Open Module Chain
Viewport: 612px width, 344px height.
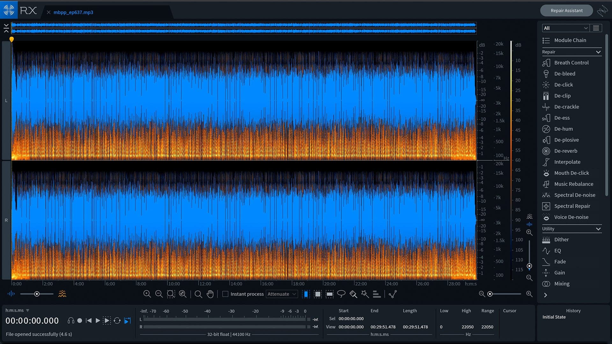pos(570,40)
